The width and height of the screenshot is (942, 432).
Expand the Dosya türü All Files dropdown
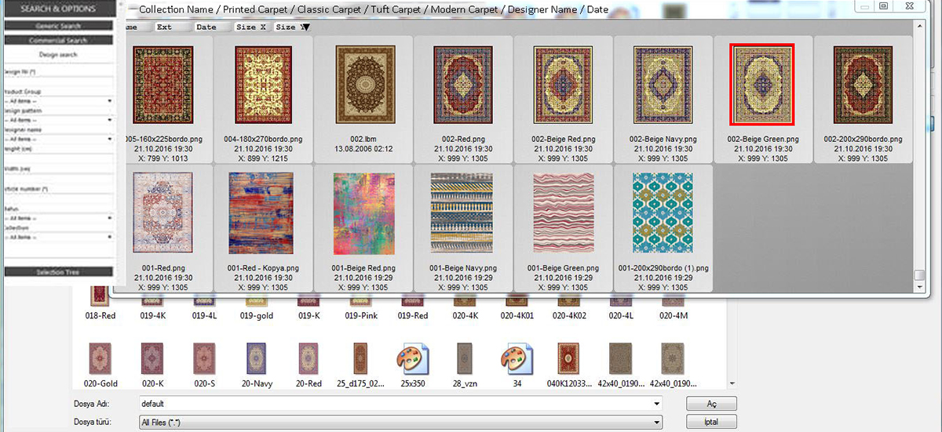coord(656,423)
